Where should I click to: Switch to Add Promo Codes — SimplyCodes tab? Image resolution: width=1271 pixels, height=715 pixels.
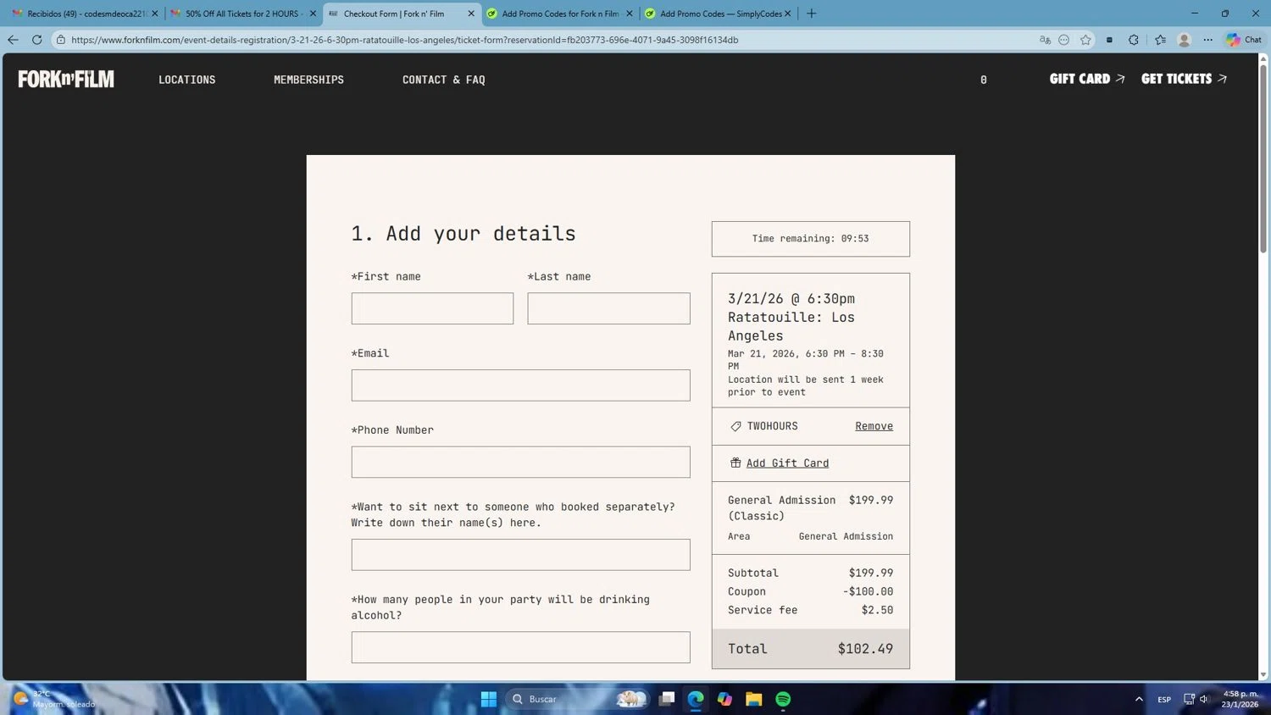tap(718, 14)
